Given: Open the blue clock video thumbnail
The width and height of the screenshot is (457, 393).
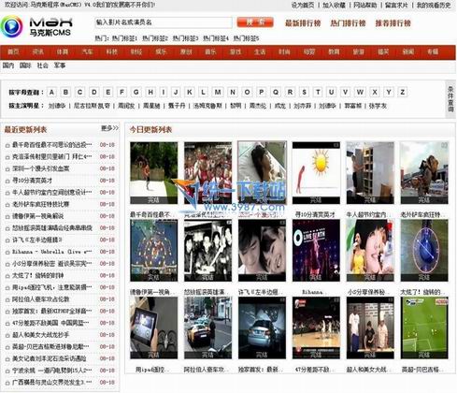Looking at the screenshot, I should (x=424, y=250).
